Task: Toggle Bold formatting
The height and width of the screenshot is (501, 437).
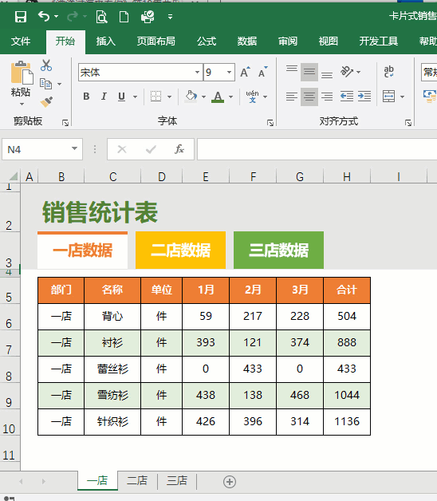Action: click(86, 97)
